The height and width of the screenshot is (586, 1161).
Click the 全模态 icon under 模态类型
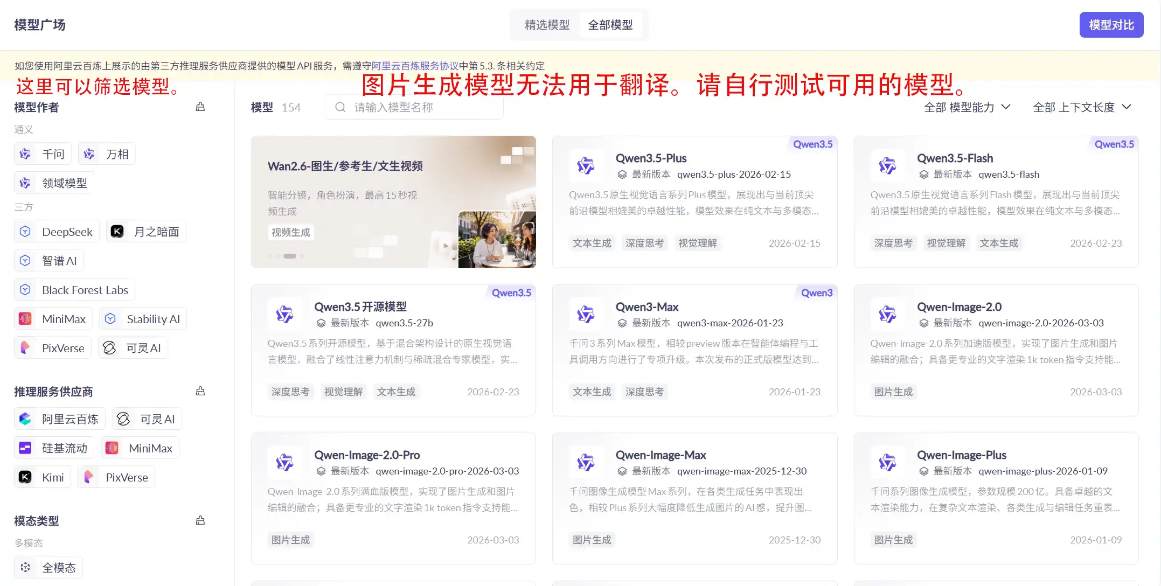(25, 567)
